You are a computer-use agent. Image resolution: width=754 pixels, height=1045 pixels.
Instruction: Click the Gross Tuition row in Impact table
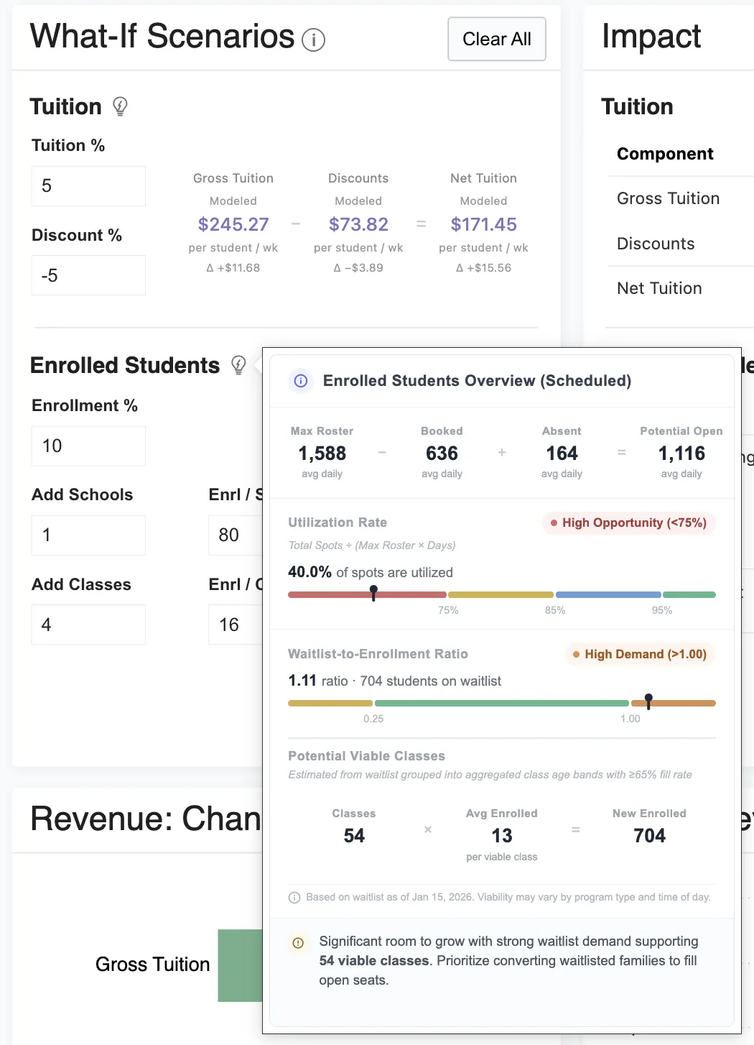click(x=668, y=199)
